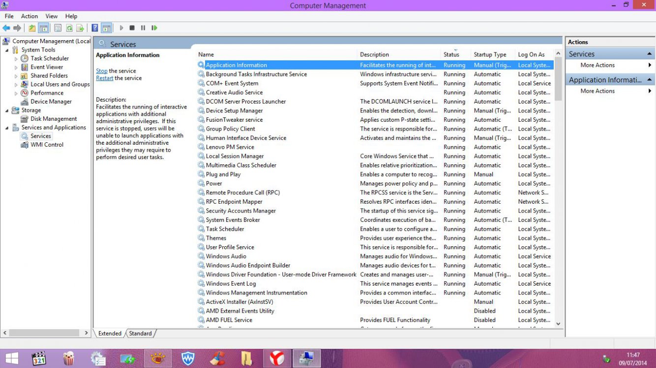Open the Wise Care shield taskbar icon

point(188,359)
